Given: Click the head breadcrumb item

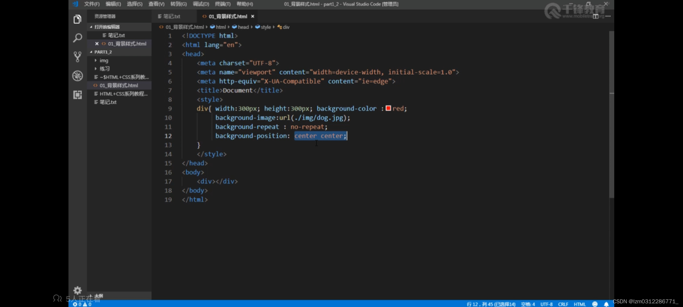Looking at the screenshot, I should coord(240,27).
